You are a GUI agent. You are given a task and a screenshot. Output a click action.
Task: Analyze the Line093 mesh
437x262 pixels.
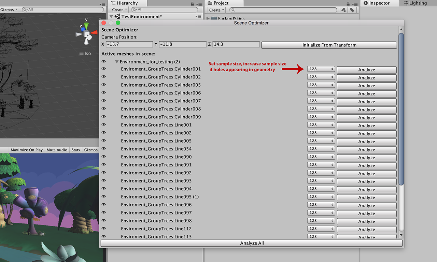[367, 181]
